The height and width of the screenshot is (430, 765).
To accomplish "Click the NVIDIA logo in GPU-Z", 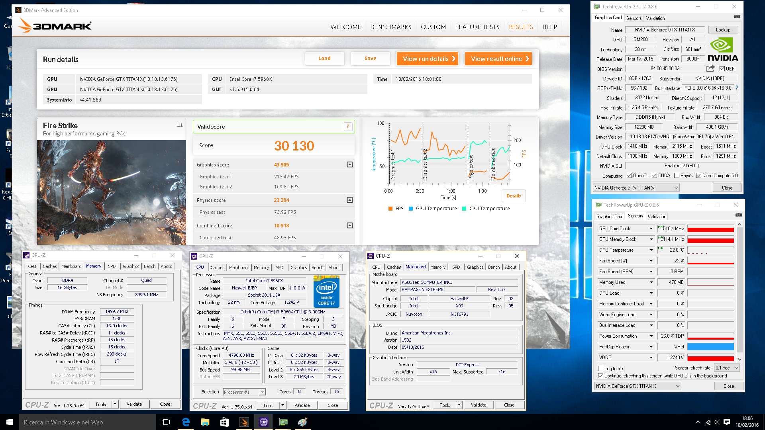I will (x=722, y=50).
